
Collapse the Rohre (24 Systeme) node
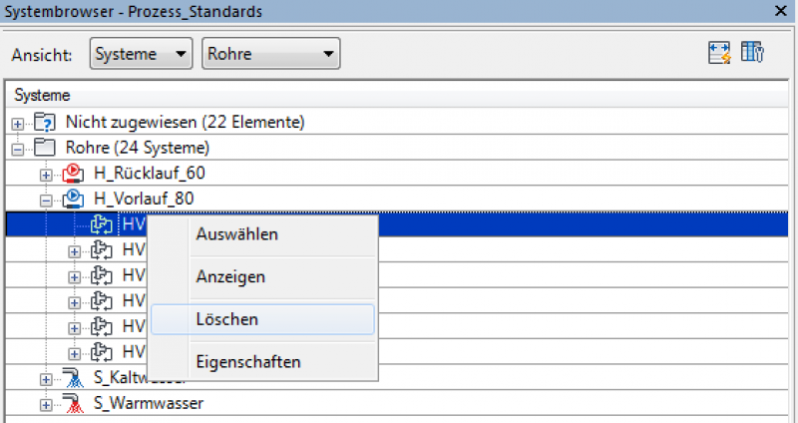point(17,148)
